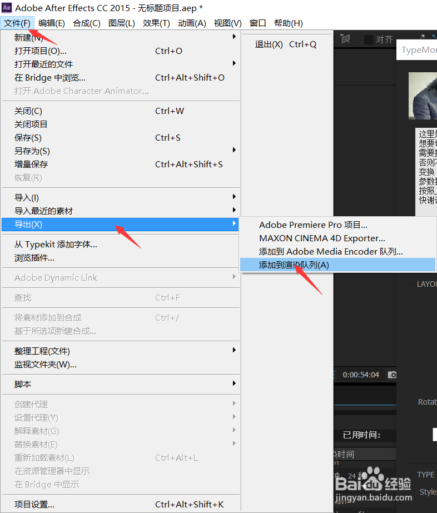This screenshot has height=513, width=437.
Task: Click the 已用时间: label in render panel
Action: coord(362,435)
